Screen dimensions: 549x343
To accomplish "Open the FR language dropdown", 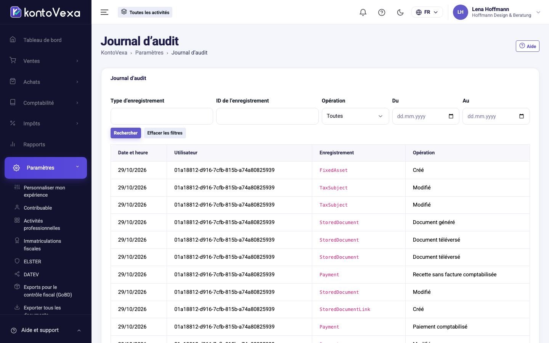I will pyautogui.click(x=427, y=12).
